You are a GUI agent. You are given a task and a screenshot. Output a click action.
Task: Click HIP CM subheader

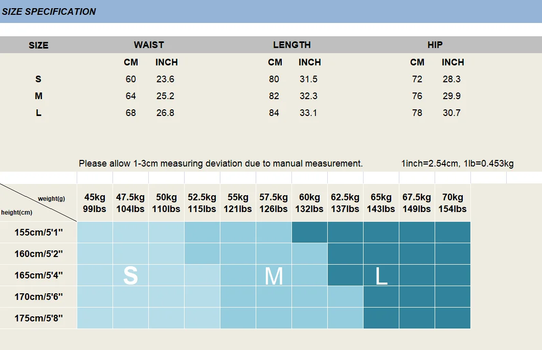pyautogui.click(x=417, y=62)
